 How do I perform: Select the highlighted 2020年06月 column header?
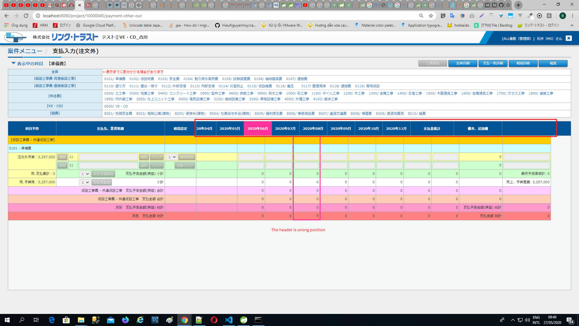(258, 129)
